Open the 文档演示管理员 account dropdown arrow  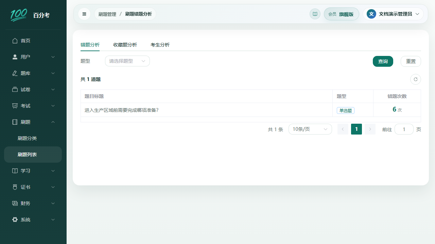[x=417, y=14]
